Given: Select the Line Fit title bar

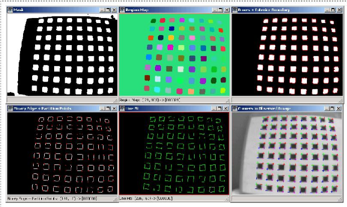Looking at the screenshot, I should pyautogui.click(x=174, y=108).
